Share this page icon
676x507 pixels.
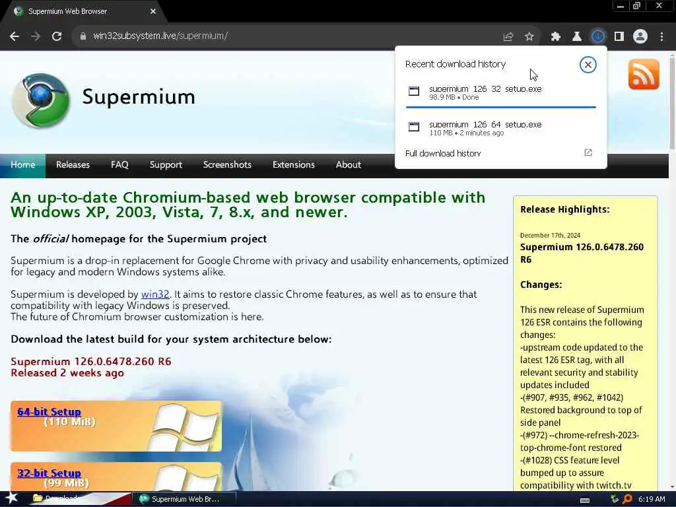pos(508,37)
